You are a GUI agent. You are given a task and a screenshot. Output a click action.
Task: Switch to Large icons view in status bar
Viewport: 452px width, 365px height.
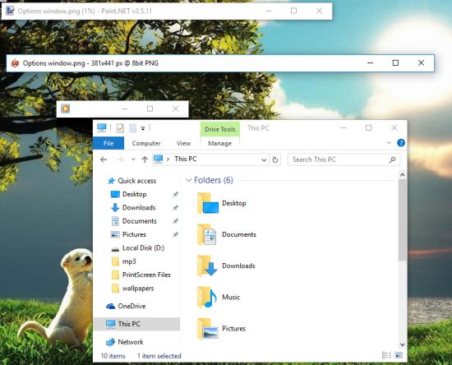coord(399,355)
